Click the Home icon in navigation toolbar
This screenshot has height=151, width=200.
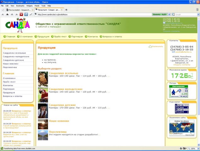coord(26,14)
